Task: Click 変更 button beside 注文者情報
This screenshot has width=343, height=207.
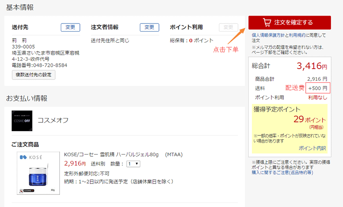Action: 149,27
